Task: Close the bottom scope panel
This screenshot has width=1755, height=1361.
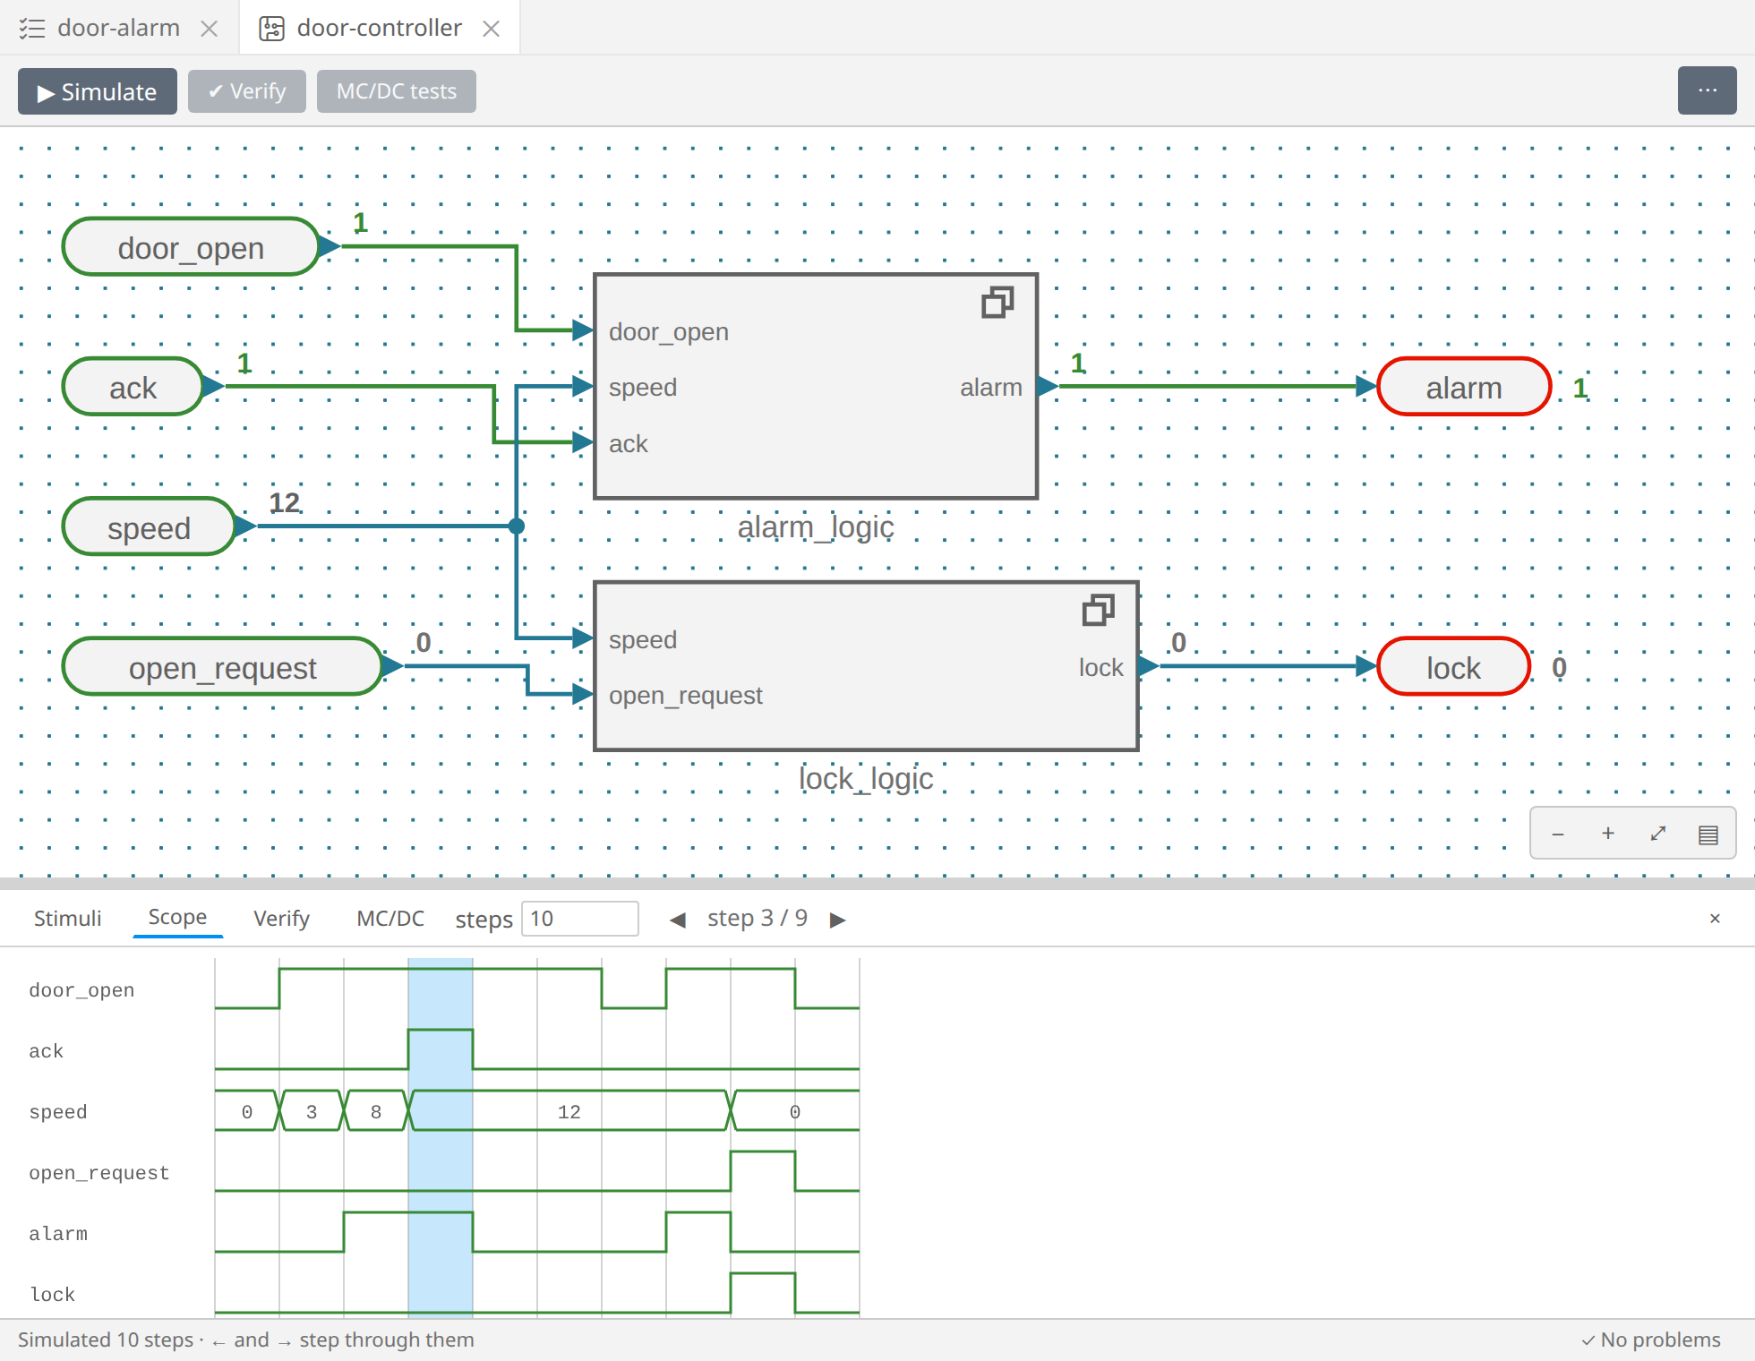Action: 1715,919
